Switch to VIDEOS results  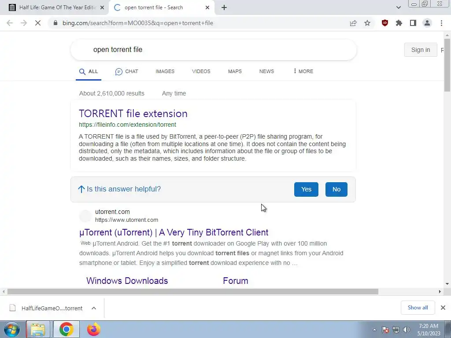tap(201, 71)
